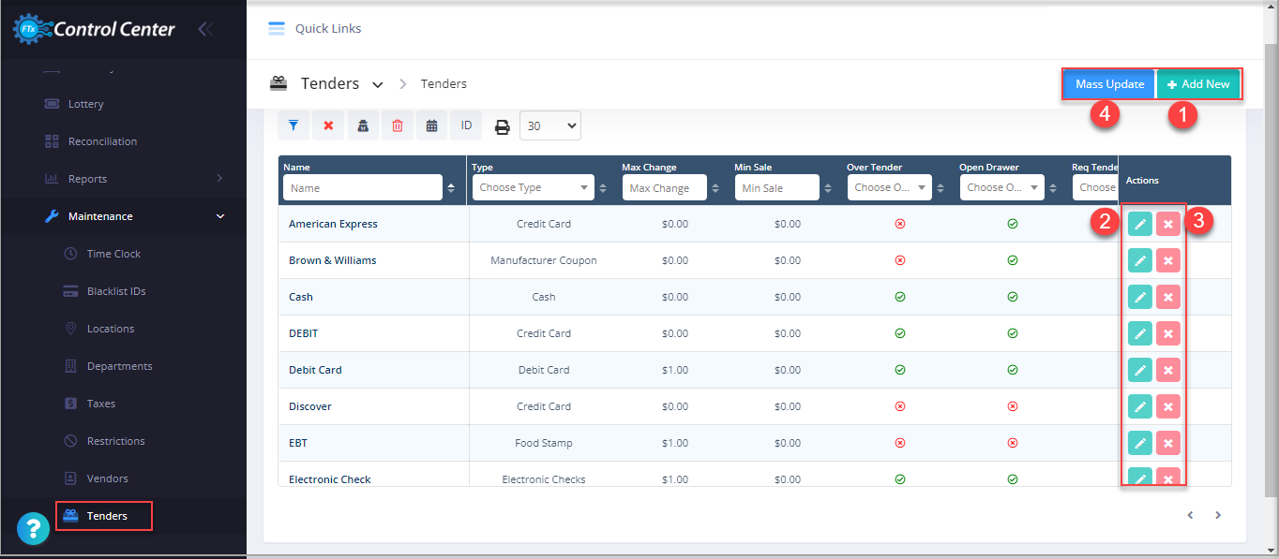This screenshot has height=559, width=1279.
Task: Delete the Cash tender row
Action: (x=1168, y=297)
